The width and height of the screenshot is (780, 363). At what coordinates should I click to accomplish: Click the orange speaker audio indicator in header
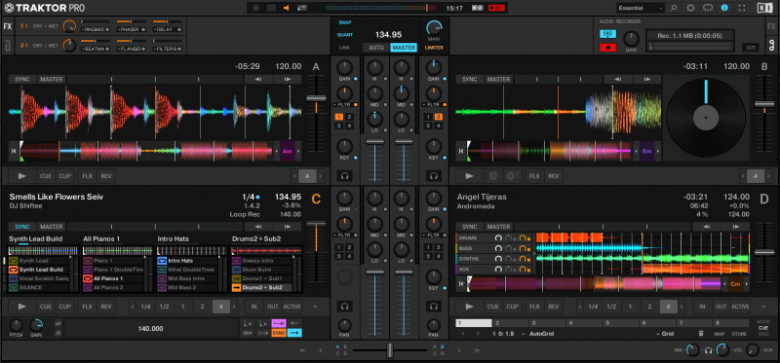point(286,8)
